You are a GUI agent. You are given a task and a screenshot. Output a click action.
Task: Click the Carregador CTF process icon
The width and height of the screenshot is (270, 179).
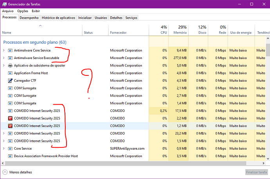(10, 81)
